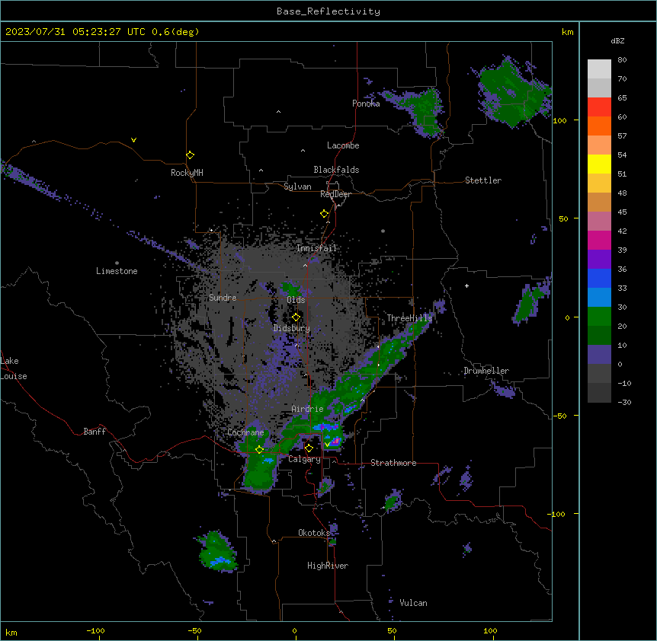This screenshot has width=657, height=641.
Task: Pick the purple 36-39 dBZ legend swatch
Action: (x=599, y=260)
